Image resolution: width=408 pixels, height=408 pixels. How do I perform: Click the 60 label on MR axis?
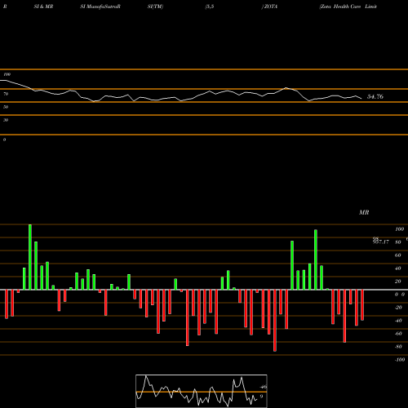(x=398, y=255)
